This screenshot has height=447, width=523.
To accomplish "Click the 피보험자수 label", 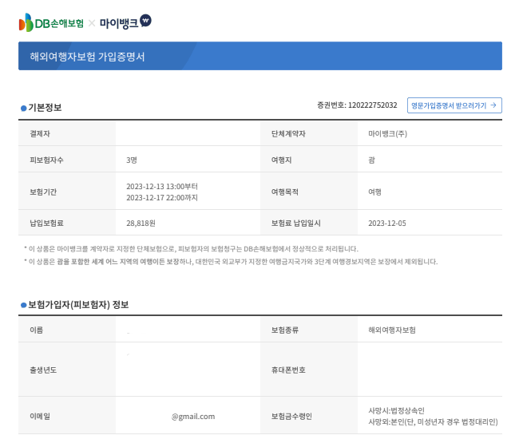I will tap(46, 160).
